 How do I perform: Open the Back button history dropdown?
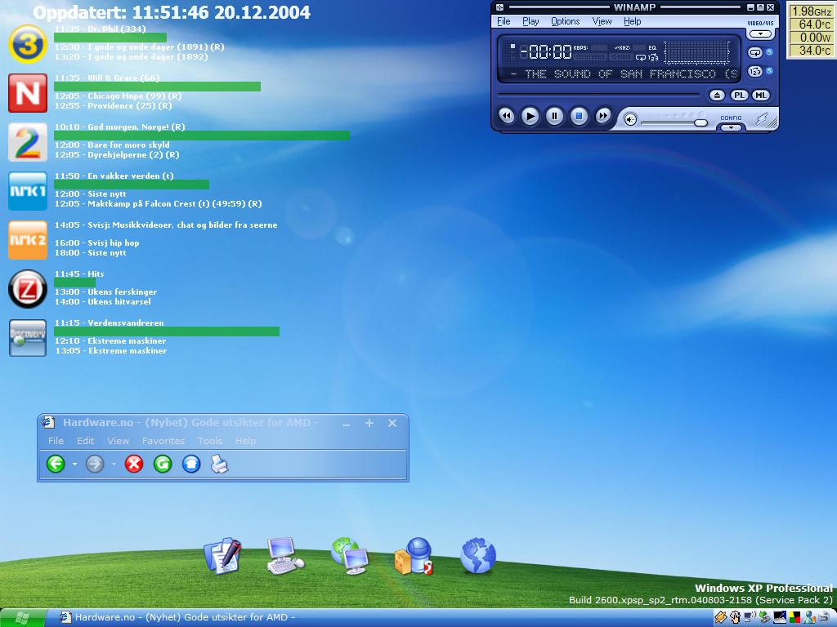pos(74,465)
